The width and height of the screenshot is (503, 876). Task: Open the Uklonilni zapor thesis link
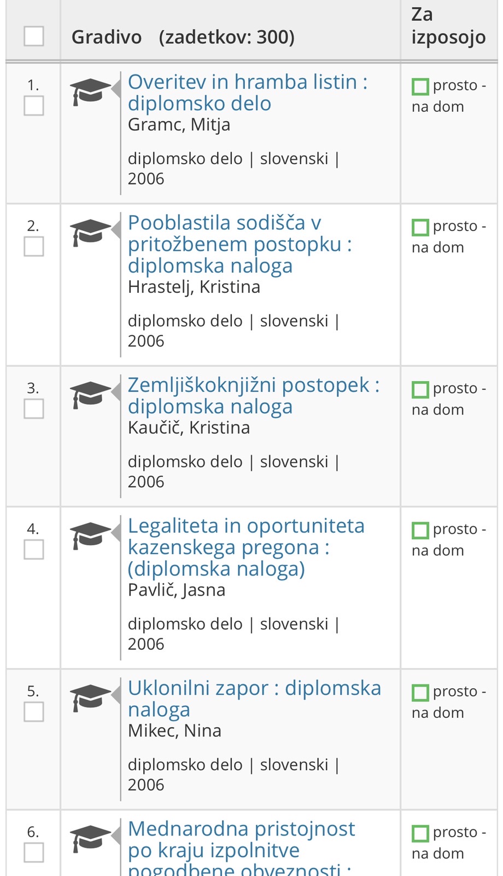254,698
